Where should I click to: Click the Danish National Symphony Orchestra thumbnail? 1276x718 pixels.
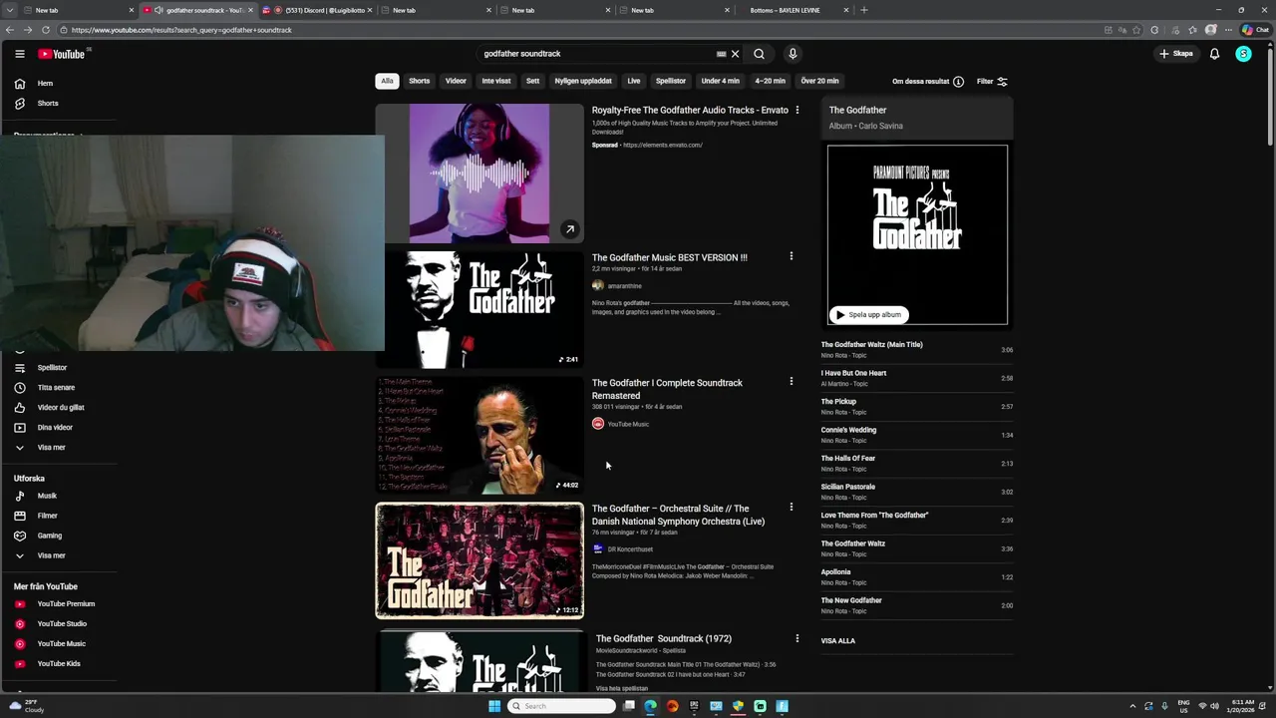(479, 560)
